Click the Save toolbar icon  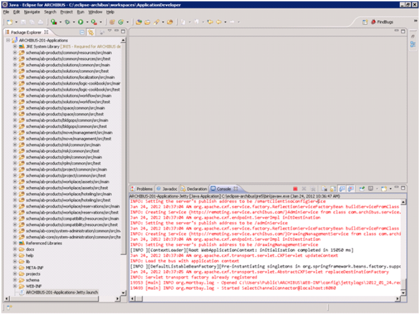tap(24, 22)
